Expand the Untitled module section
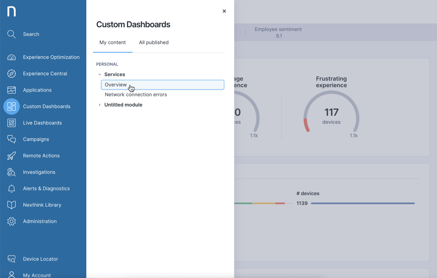 (99, 105)
